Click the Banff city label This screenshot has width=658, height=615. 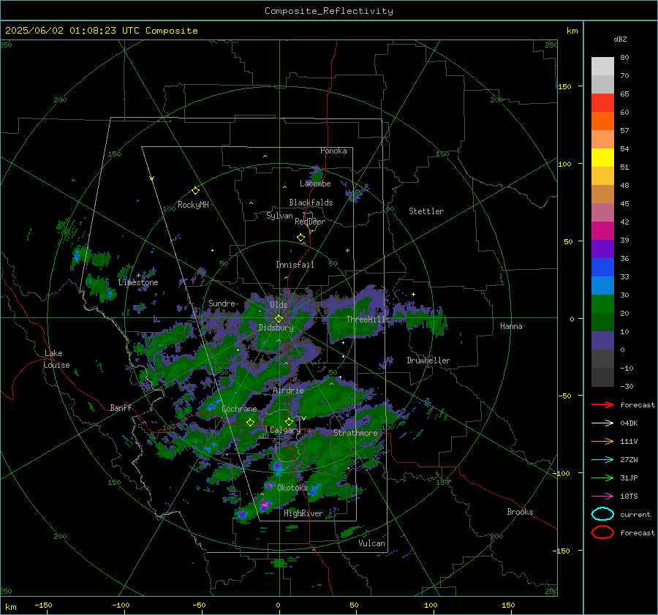pos(121,408)
